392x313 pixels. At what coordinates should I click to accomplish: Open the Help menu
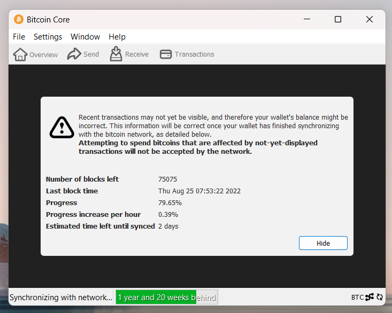[x=117, y=37]
